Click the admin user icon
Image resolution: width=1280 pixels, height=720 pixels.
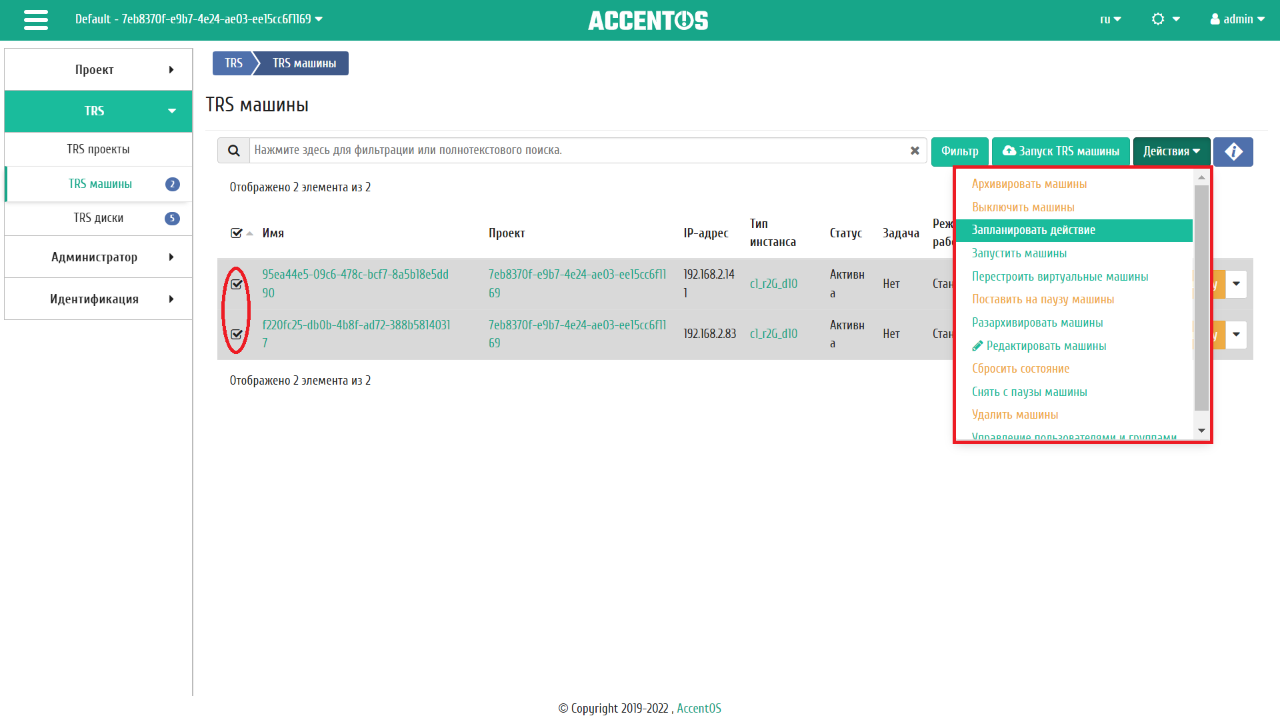pyautogui.click(x=1215, y=19)
